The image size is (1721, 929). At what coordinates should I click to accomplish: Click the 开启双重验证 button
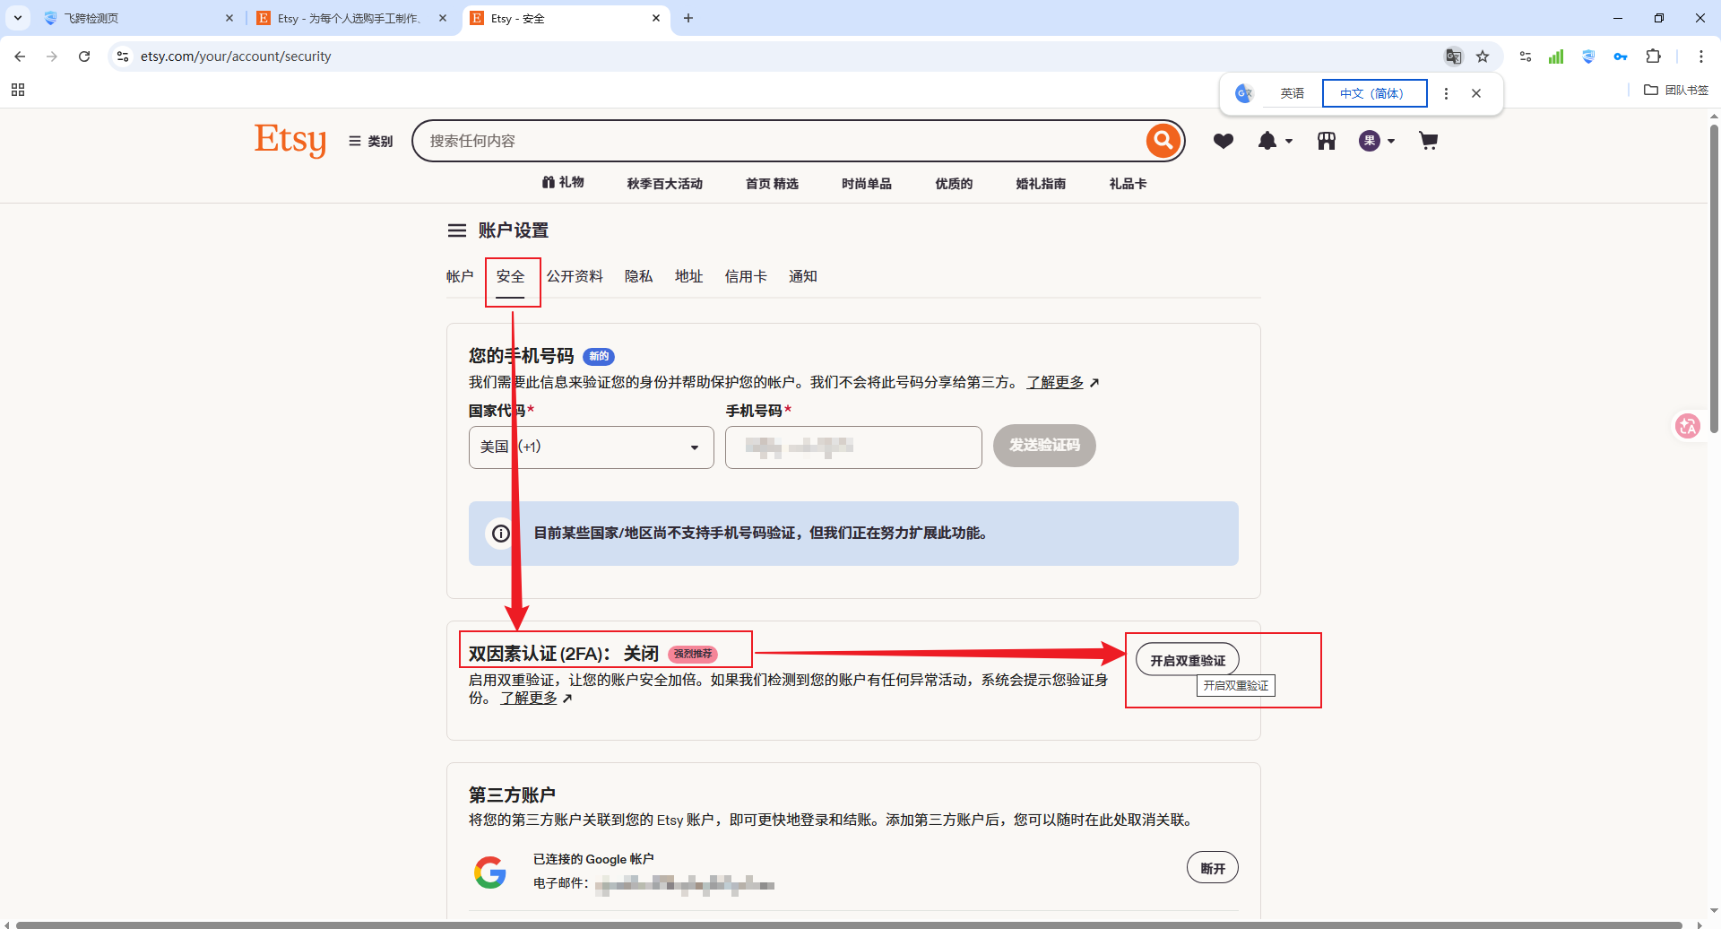coord(1188,660)
